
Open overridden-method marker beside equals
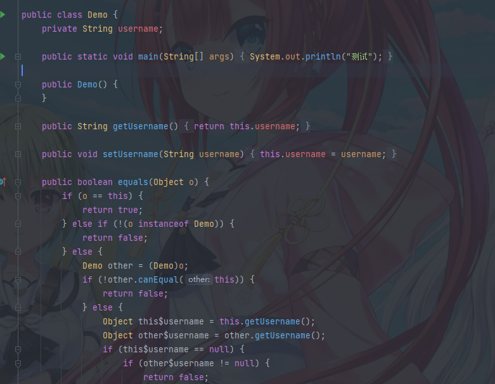point(3,182)
